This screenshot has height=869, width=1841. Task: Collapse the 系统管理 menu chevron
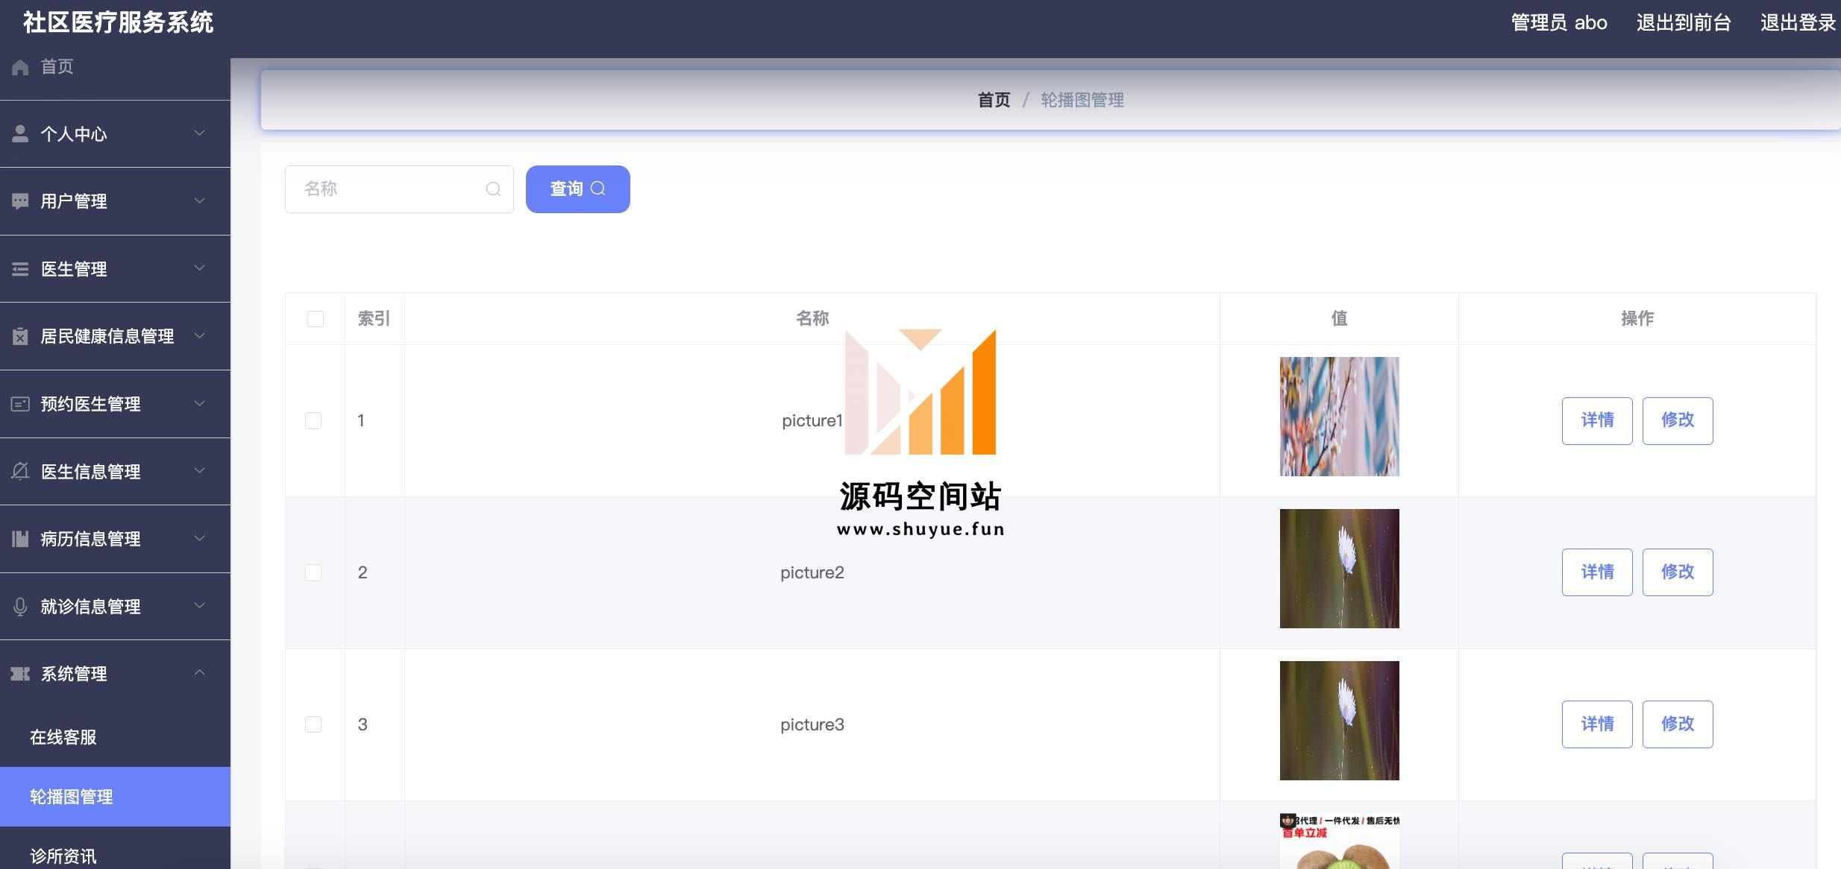click(x=199, y=673)
